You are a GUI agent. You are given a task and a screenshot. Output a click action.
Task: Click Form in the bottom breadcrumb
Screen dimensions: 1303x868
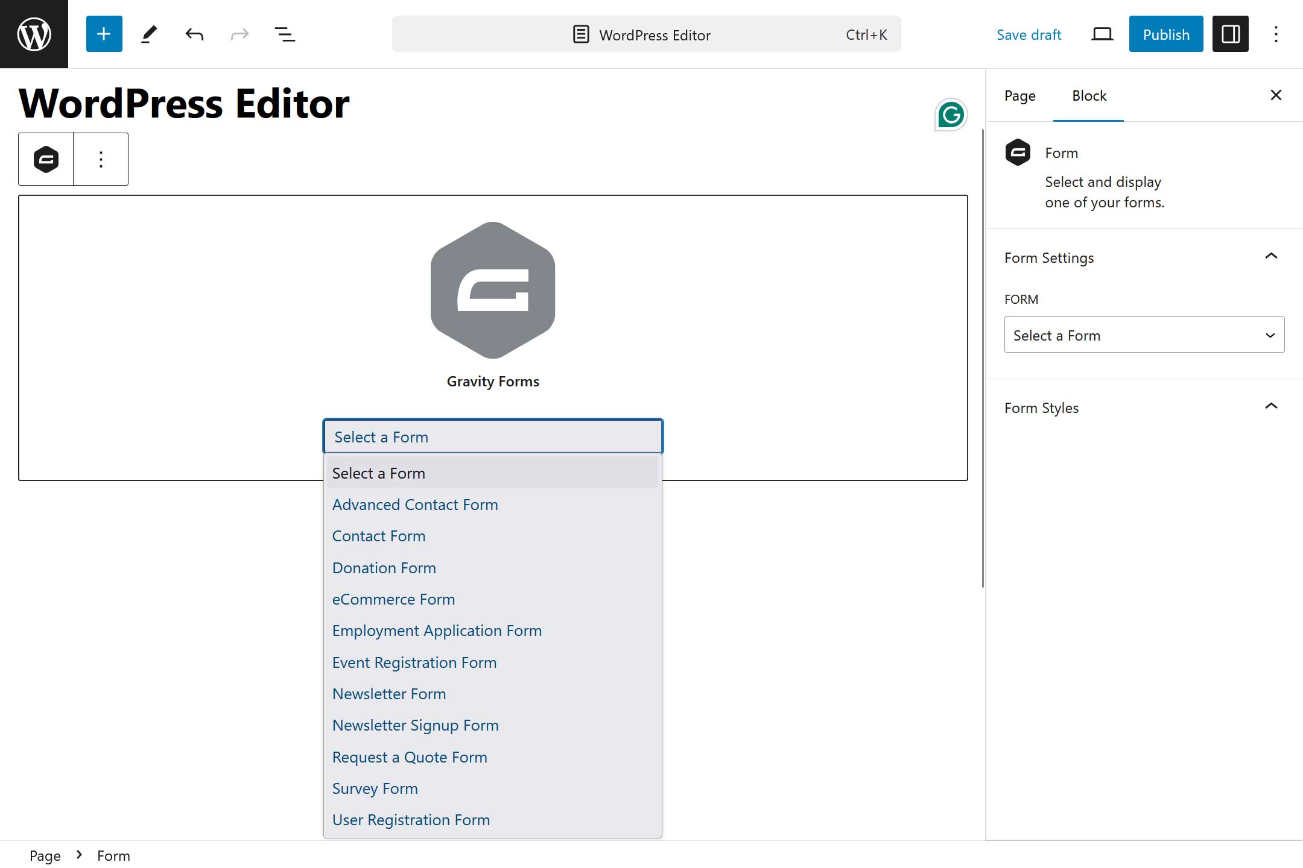tap(113, 855)
